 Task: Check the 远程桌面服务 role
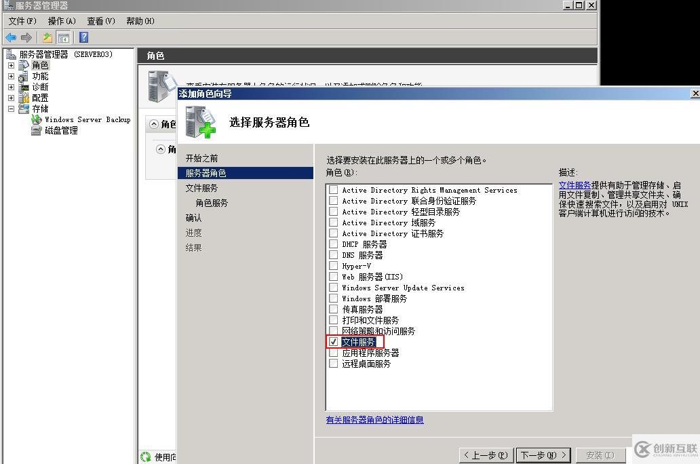tap(334, 364)
